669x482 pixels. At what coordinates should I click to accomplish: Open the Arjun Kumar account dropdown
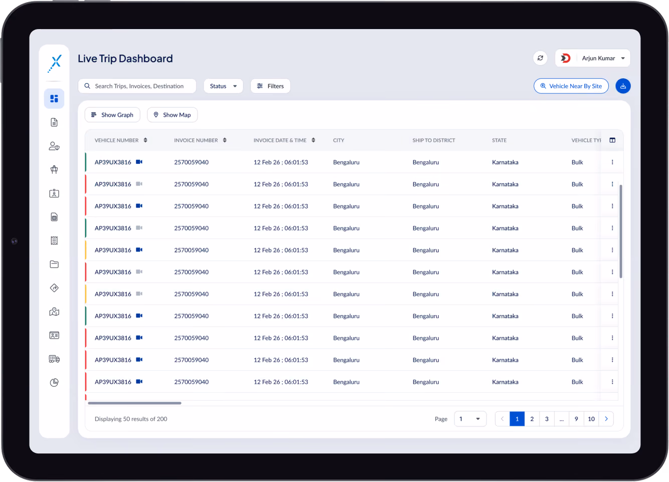click(592, 58)
